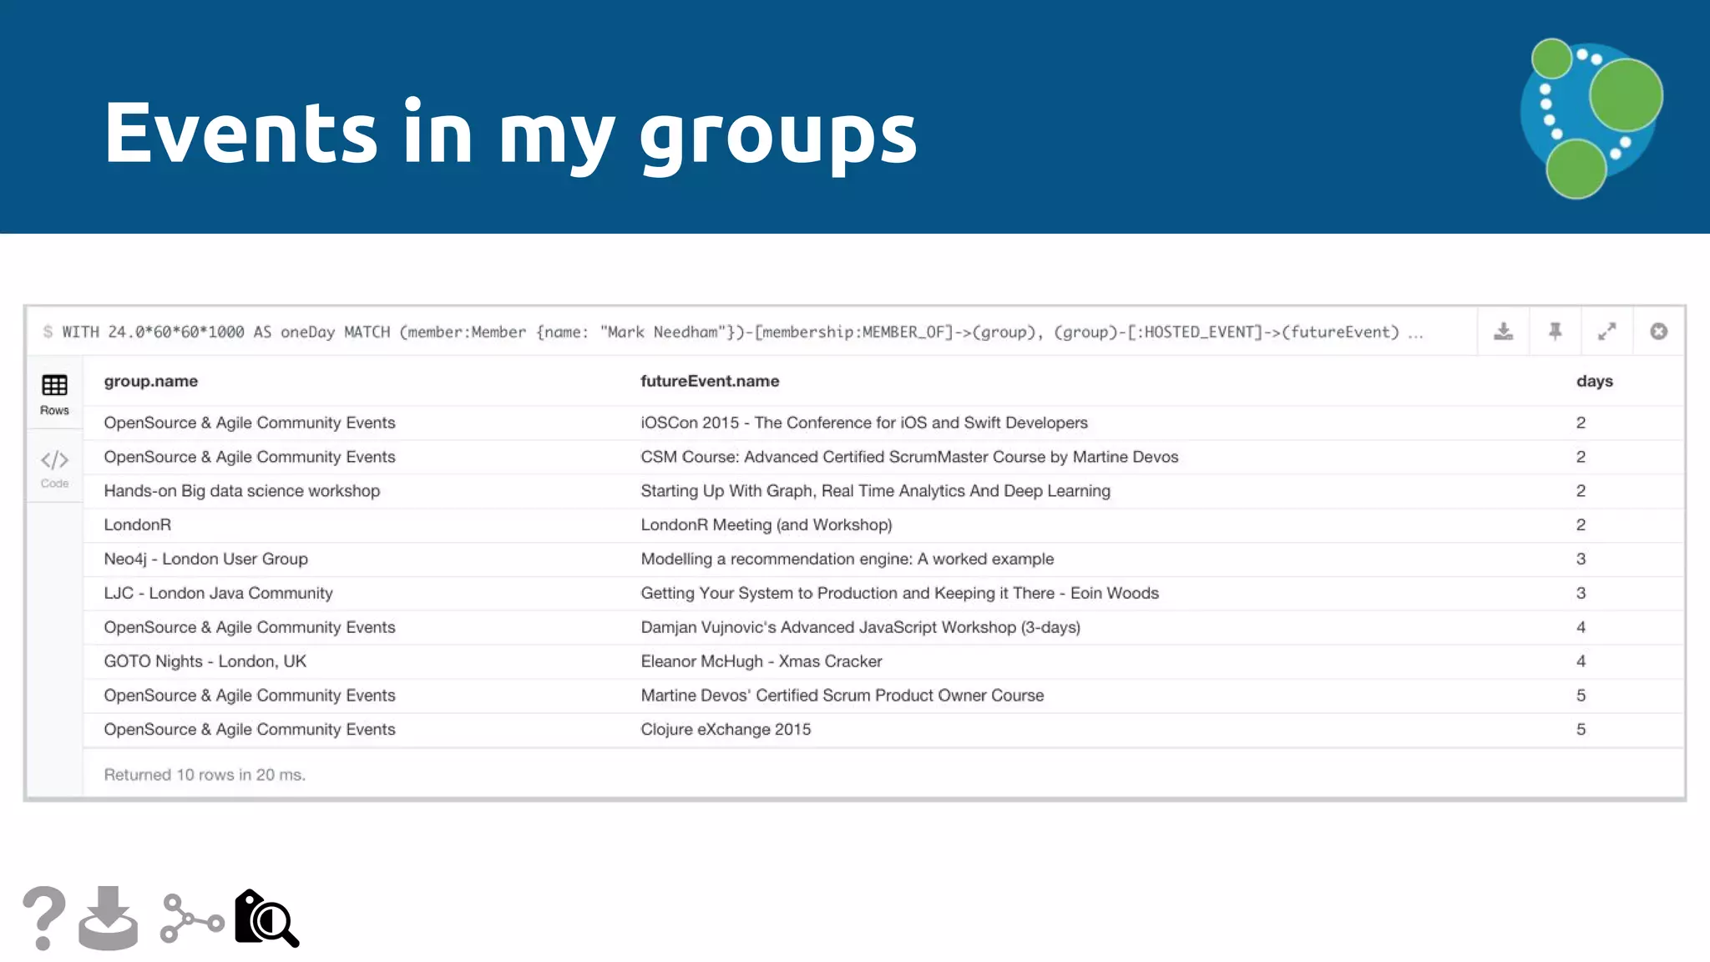This screenshot has height=962, width=1710.
Task: Click the magnifier search tag icon
Action: pos(266,918)
